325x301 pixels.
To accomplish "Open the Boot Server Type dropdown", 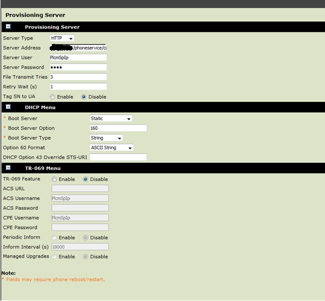I will 106,138.
